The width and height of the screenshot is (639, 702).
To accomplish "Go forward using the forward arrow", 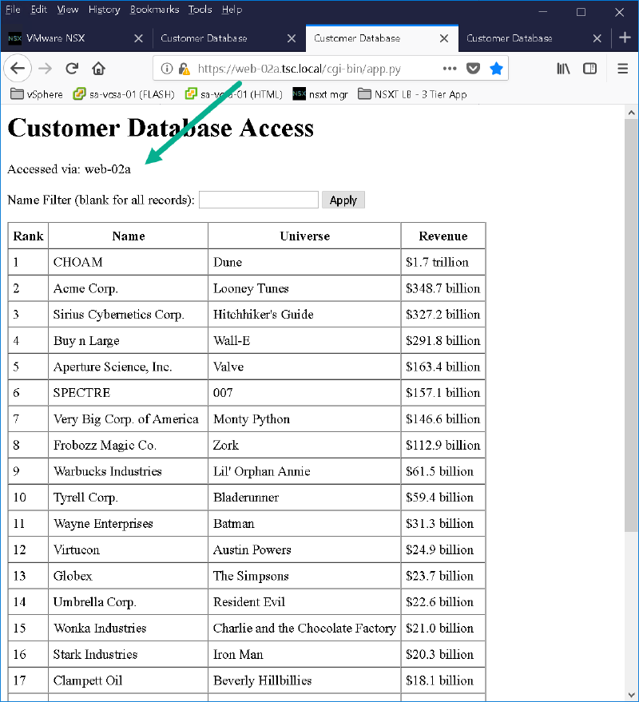I will point(45,69).
